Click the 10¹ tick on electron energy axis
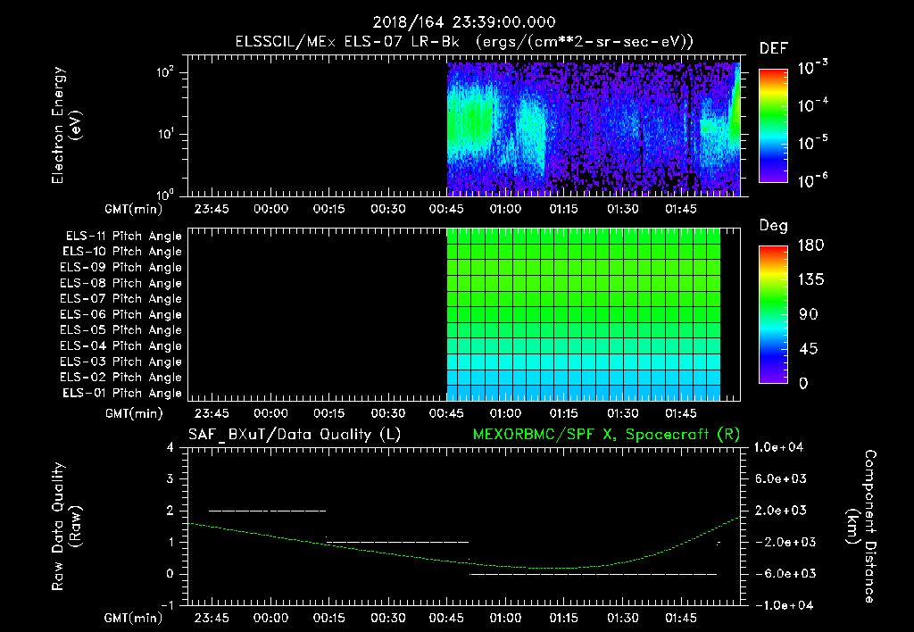914x632 pixels. [x=165, y=134]
